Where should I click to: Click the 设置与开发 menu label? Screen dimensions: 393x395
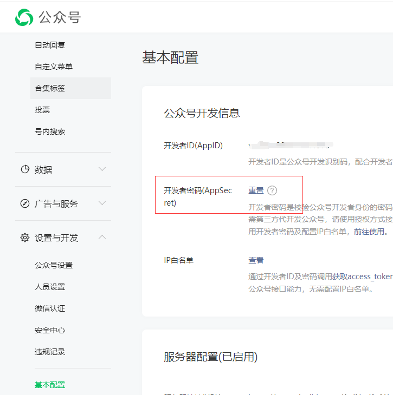tap(56, 238)
